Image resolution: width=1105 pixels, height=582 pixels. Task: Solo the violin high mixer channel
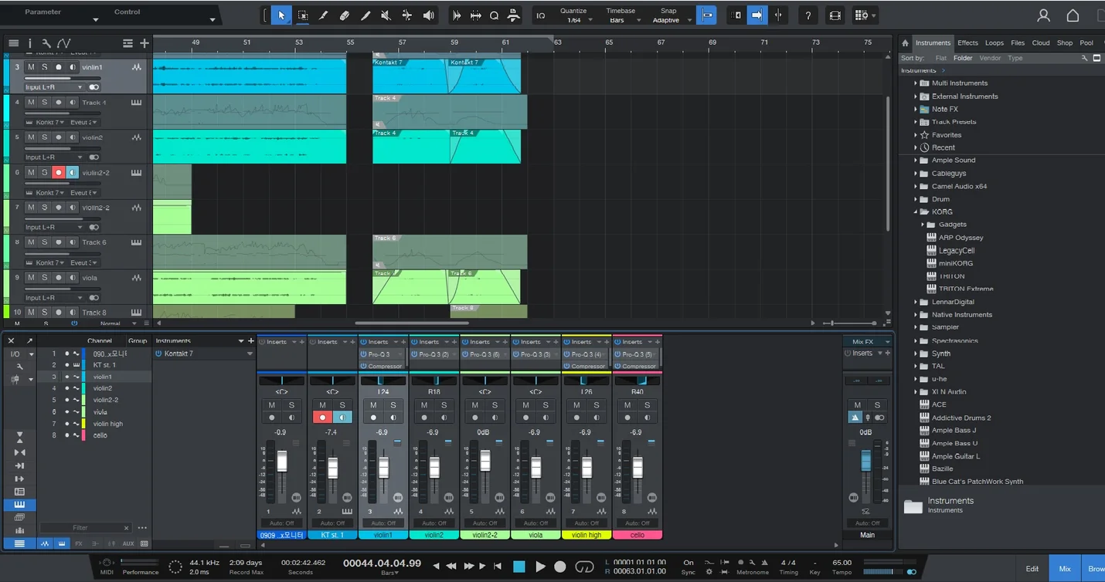point(597,405)
